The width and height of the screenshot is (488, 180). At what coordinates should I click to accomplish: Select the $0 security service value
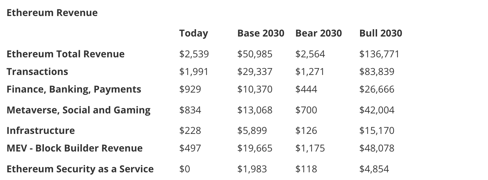coord(184,169)
